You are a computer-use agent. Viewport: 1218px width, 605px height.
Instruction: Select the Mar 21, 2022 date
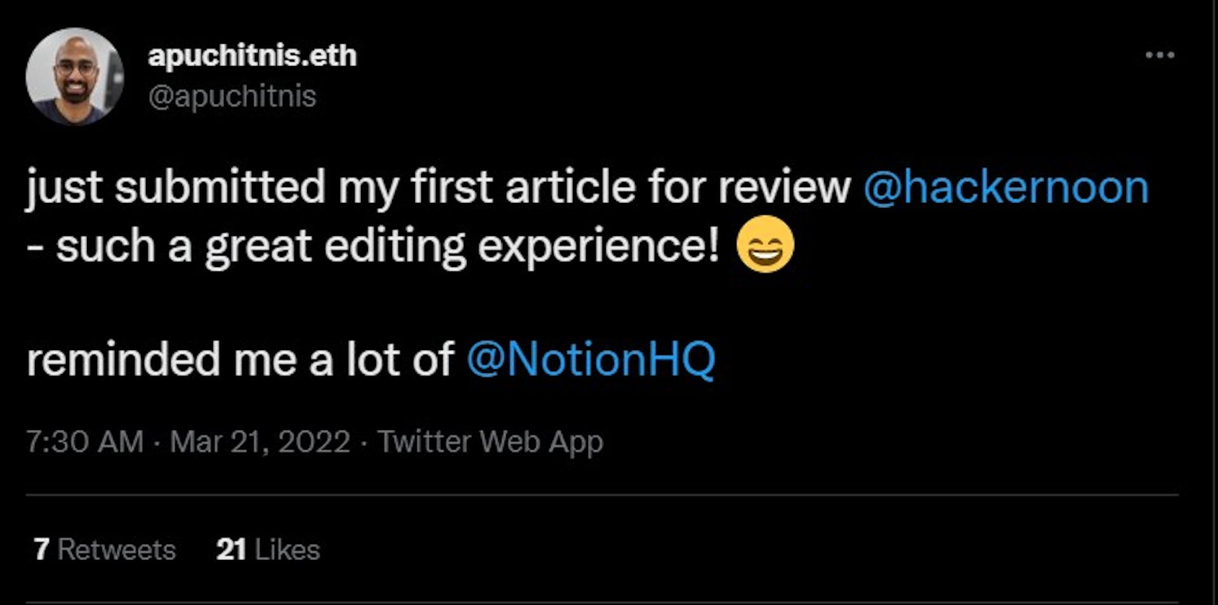point(259,441)
